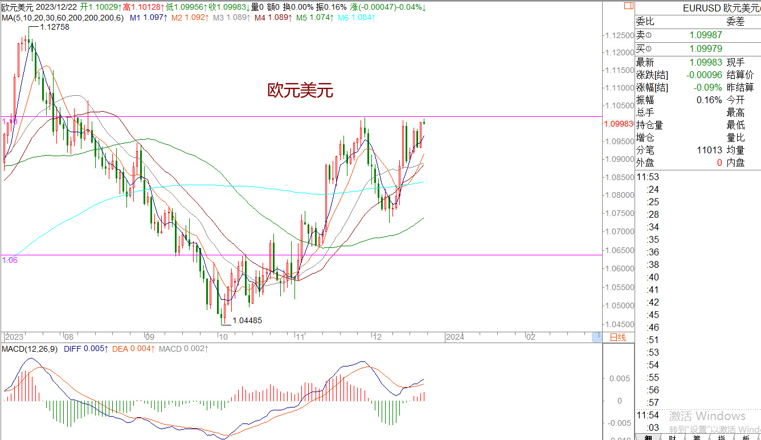Click the MA(5,10,20,30,60,200,200,200,6) indicator label
The image size is (761, 440).
click(x=62, y=18)
